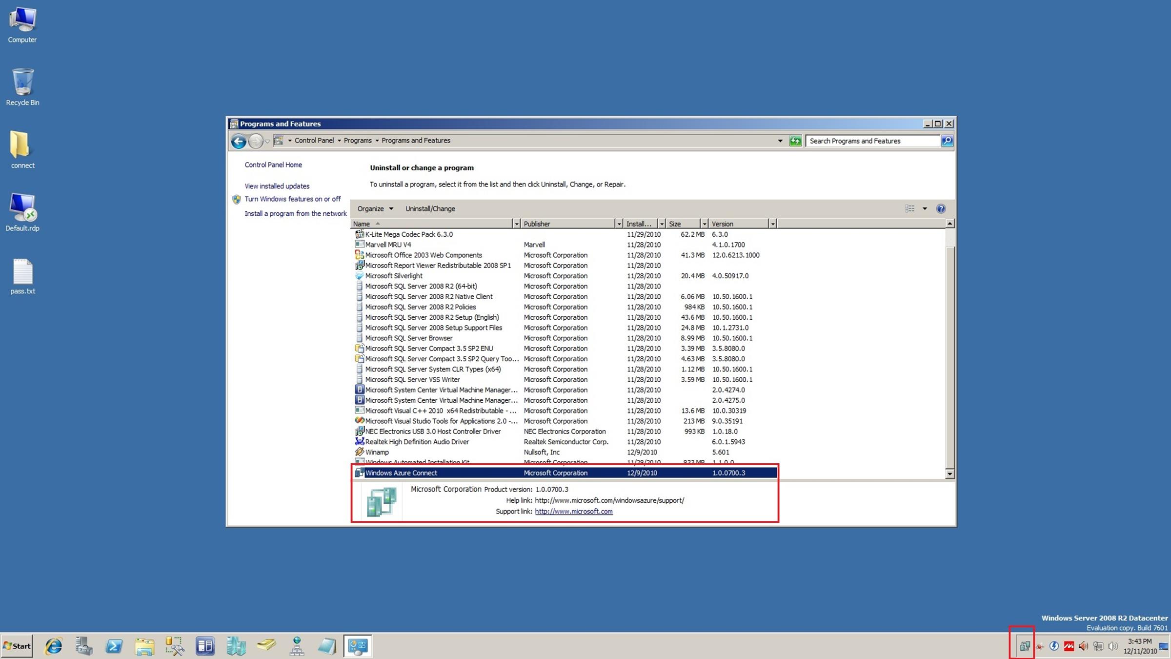1171x659 pixels.
Task: Click the red MSI tray icon
Action: [x=1069, y=646]
